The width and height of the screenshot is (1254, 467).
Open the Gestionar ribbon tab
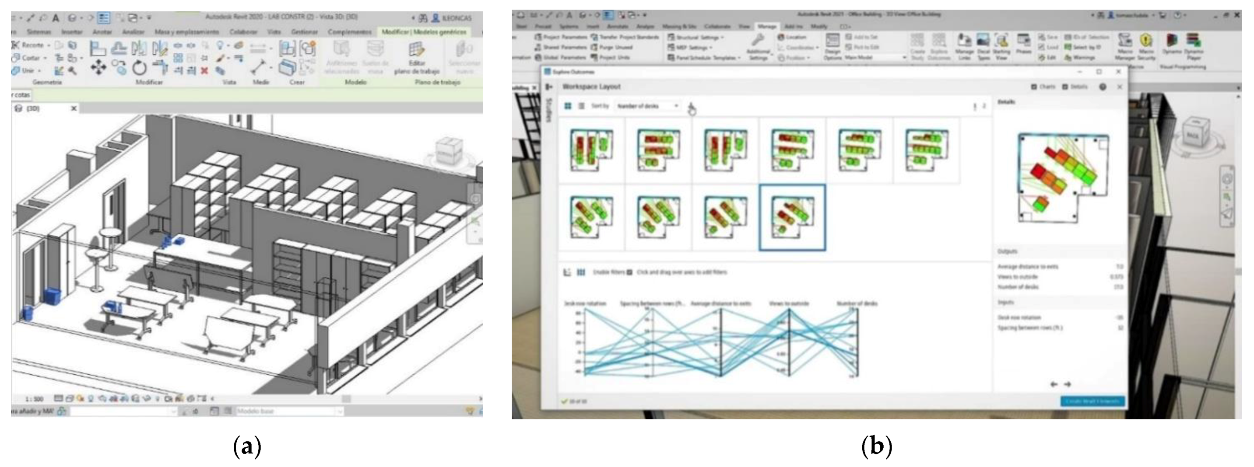[x=304, y=32]
